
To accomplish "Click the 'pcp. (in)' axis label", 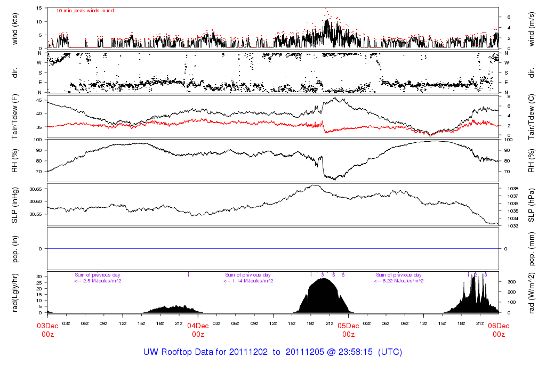I will coord(14,249).
